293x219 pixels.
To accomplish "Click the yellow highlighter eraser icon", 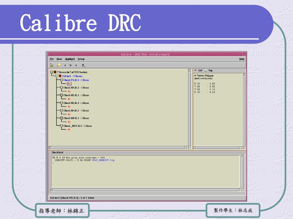I will (58, 65).
